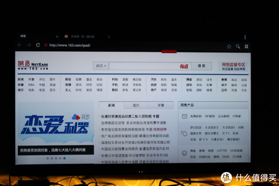Select the highlighted fifth carousel dot
The image size is (279, 186).
click(x=65, y=158)
